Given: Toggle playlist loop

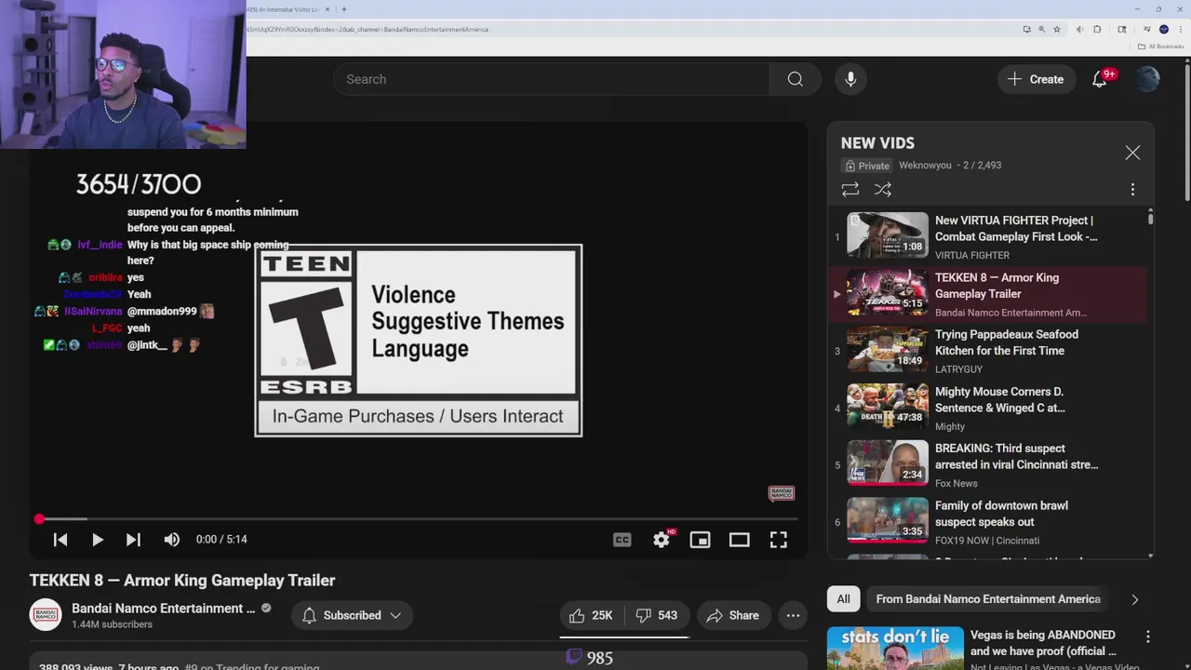Looking at the screenshot, I should point(850,189).
